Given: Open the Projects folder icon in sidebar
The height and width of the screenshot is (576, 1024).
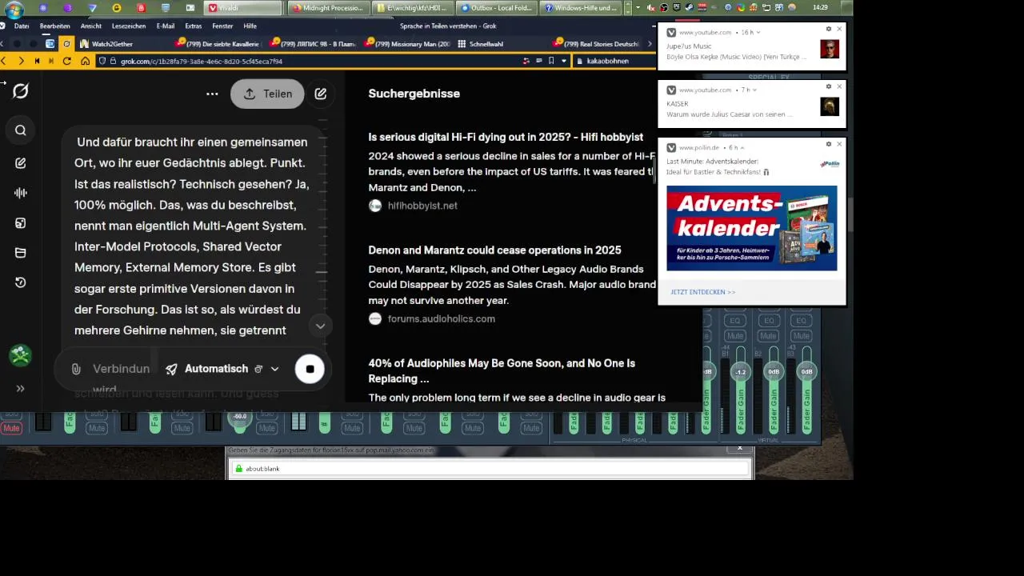Looking at the screenshot, I should point(21,253).
